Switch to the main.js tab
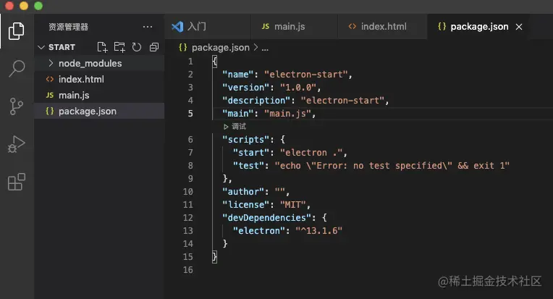 click(294, 27)
